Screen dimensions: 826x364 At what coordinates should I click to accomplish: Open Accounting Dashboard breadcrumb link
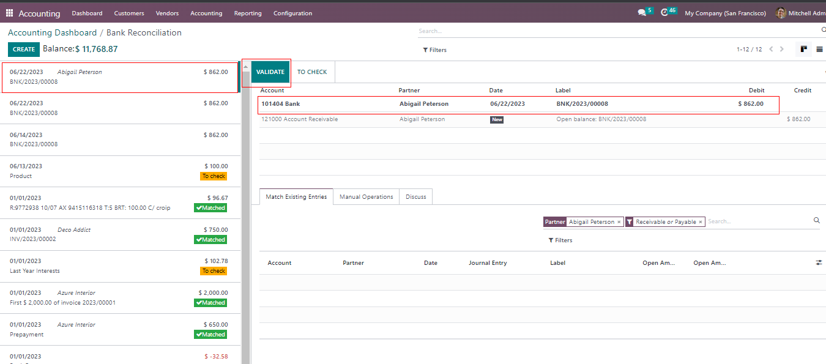(x=52, y=33)
